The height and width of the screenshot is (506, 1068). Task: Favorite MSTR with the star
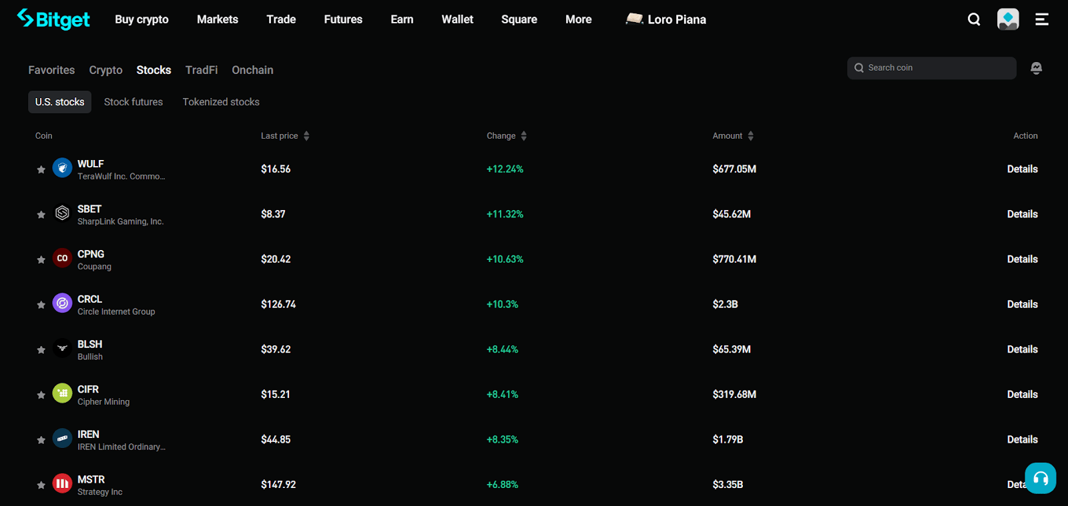click(x=41, y=485)
